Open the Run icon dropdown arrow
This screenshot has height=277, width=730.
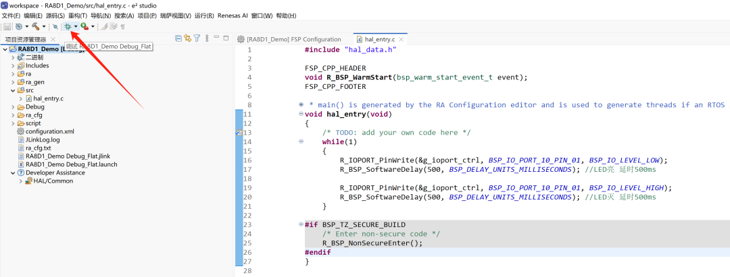click(93, 27)
